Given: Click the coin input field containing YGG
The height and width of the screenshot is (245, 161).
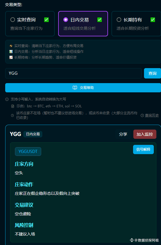Looking at the screenshot, I should coord(73,73).
